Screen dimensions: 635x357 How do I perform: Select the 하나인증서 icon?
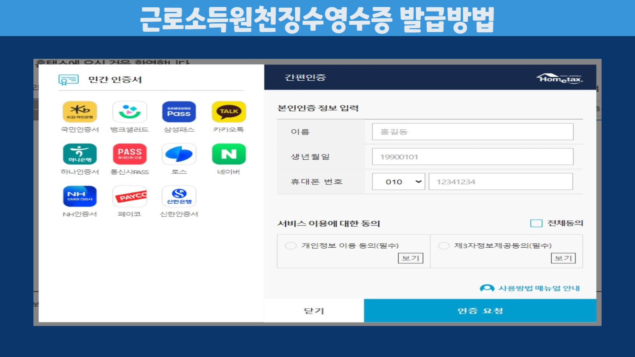(80, 154)
